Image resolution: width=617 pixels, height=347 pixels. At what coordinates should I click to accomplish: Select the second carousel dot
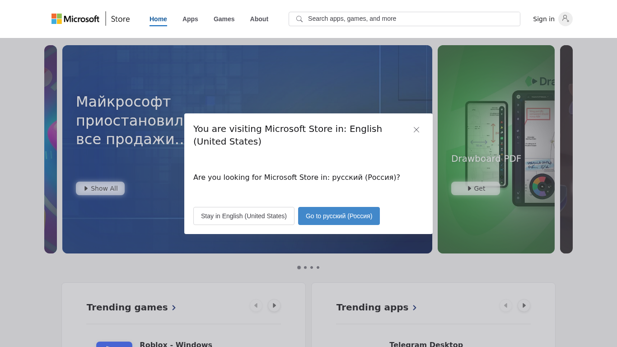click(x=305, y=267)
